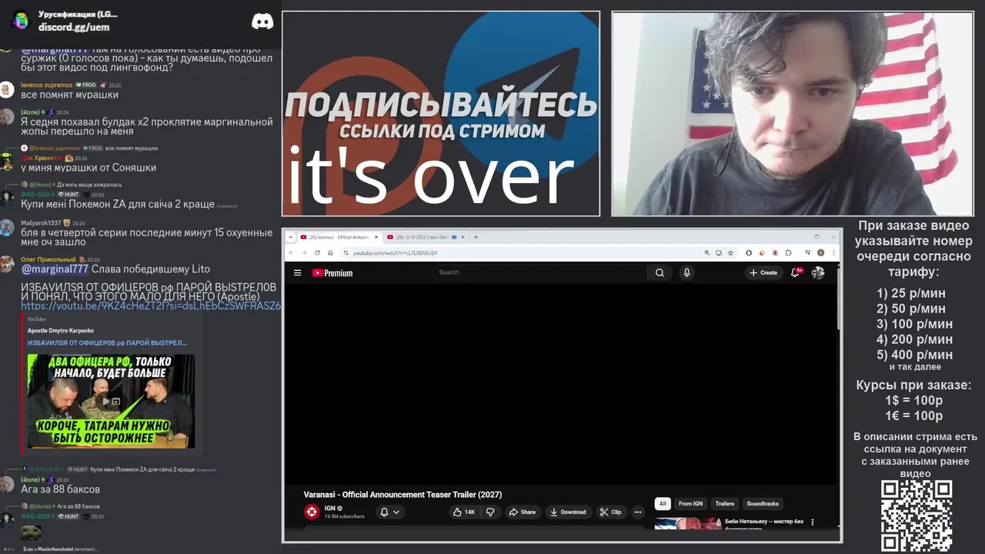This screenshot has width=985, height=554.
Task: Click the message 'Ага за 88 баксов'
Action: point(60,489)
